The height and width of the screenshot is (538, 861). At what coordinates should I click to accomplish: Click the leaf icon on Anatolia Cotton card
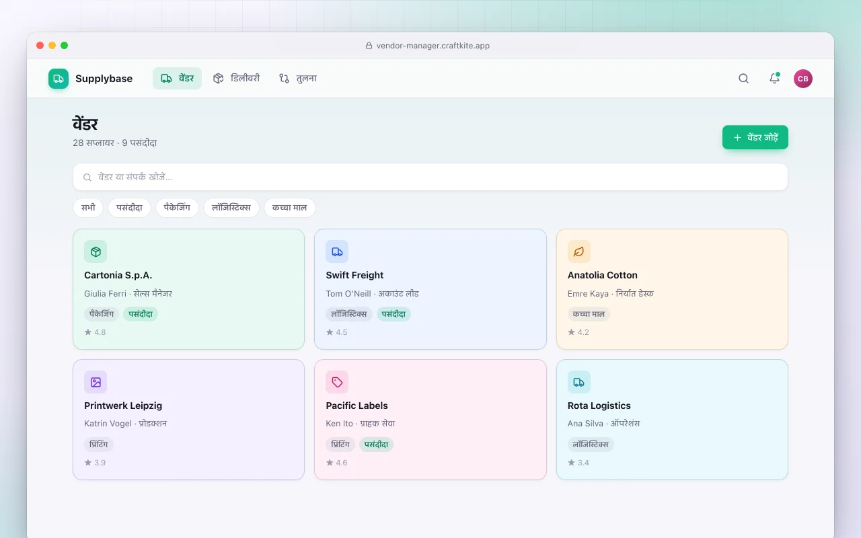point(579,252)
